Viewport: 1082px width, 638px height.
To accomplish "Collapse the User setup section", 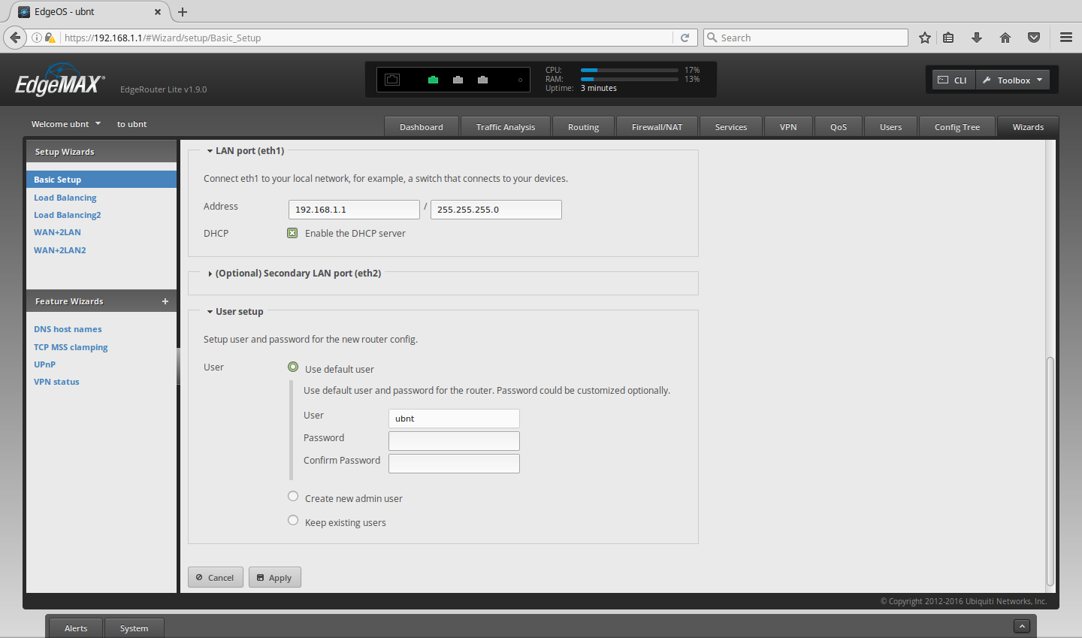I will coord(236,312).
